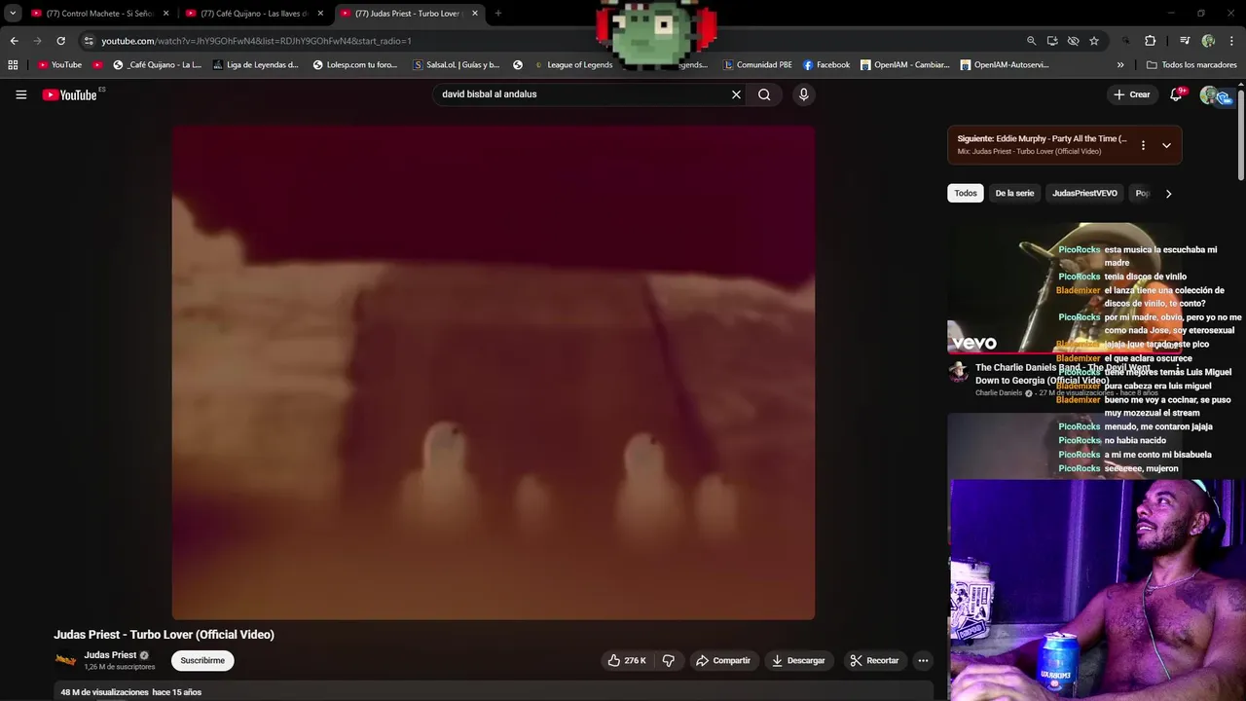The width and height of the screenshot is (1246, 701).
Task: Open the Facebook bookmark
Action: point(826,65)
